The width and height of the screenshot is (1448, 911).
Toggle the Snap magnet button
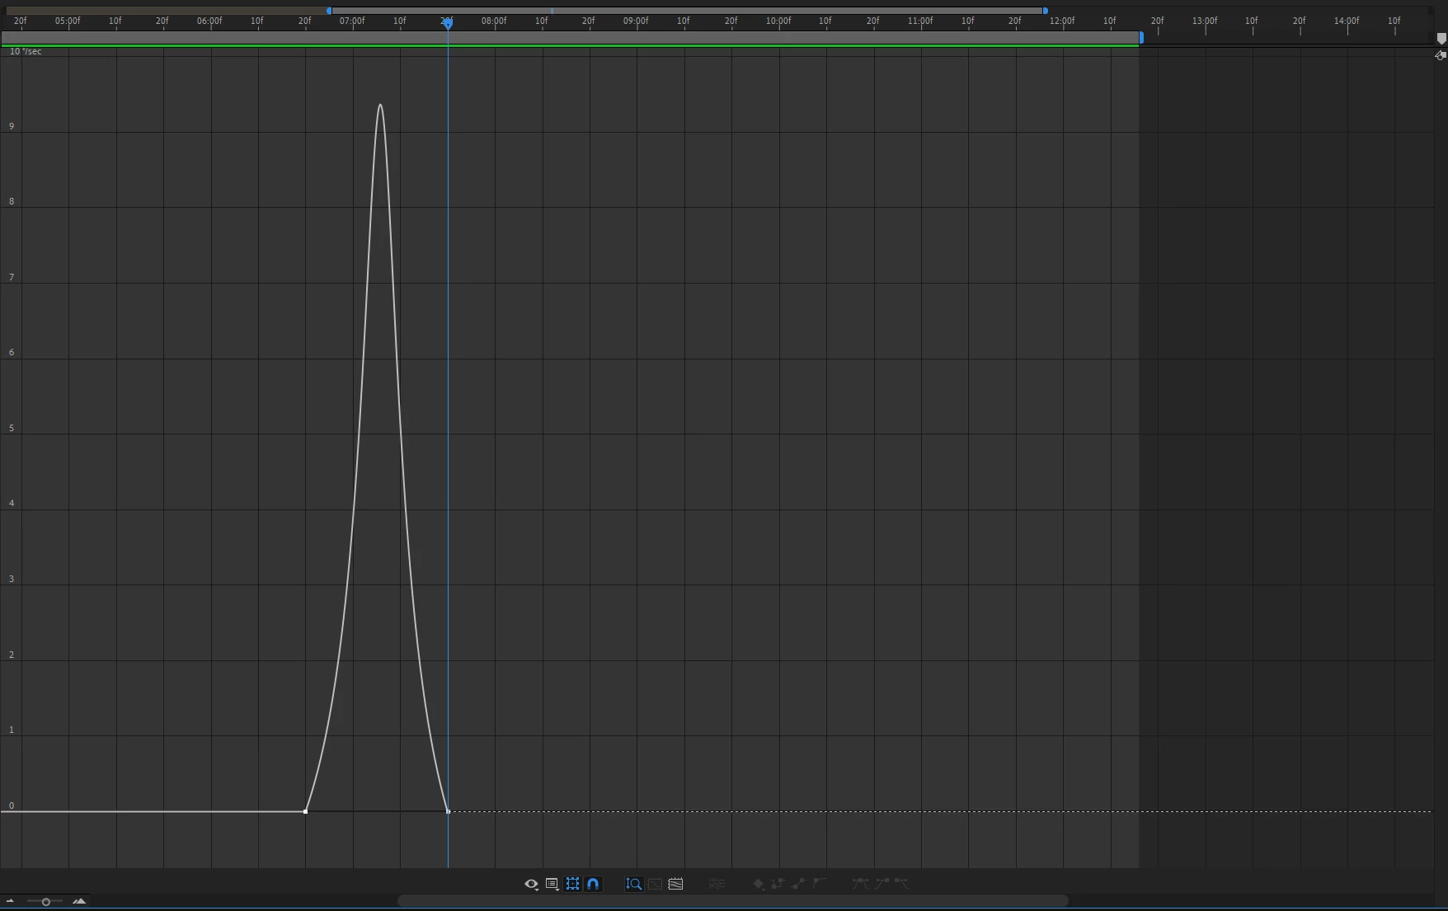pyautogui.click(x=593, y=884)
